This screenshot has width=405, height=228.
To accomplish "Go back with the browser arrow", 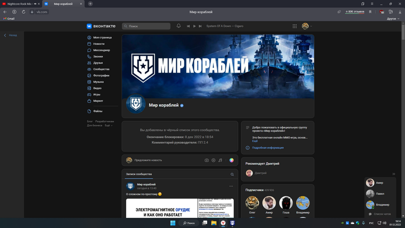I will point(5,12).
